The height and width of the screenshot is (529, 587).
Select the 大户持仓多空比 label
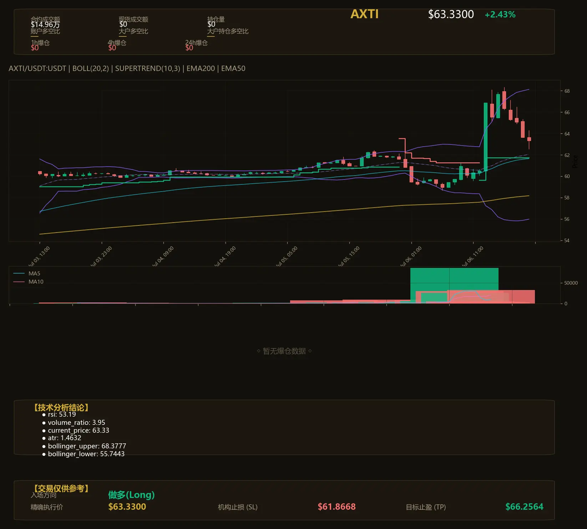[228, 31]
